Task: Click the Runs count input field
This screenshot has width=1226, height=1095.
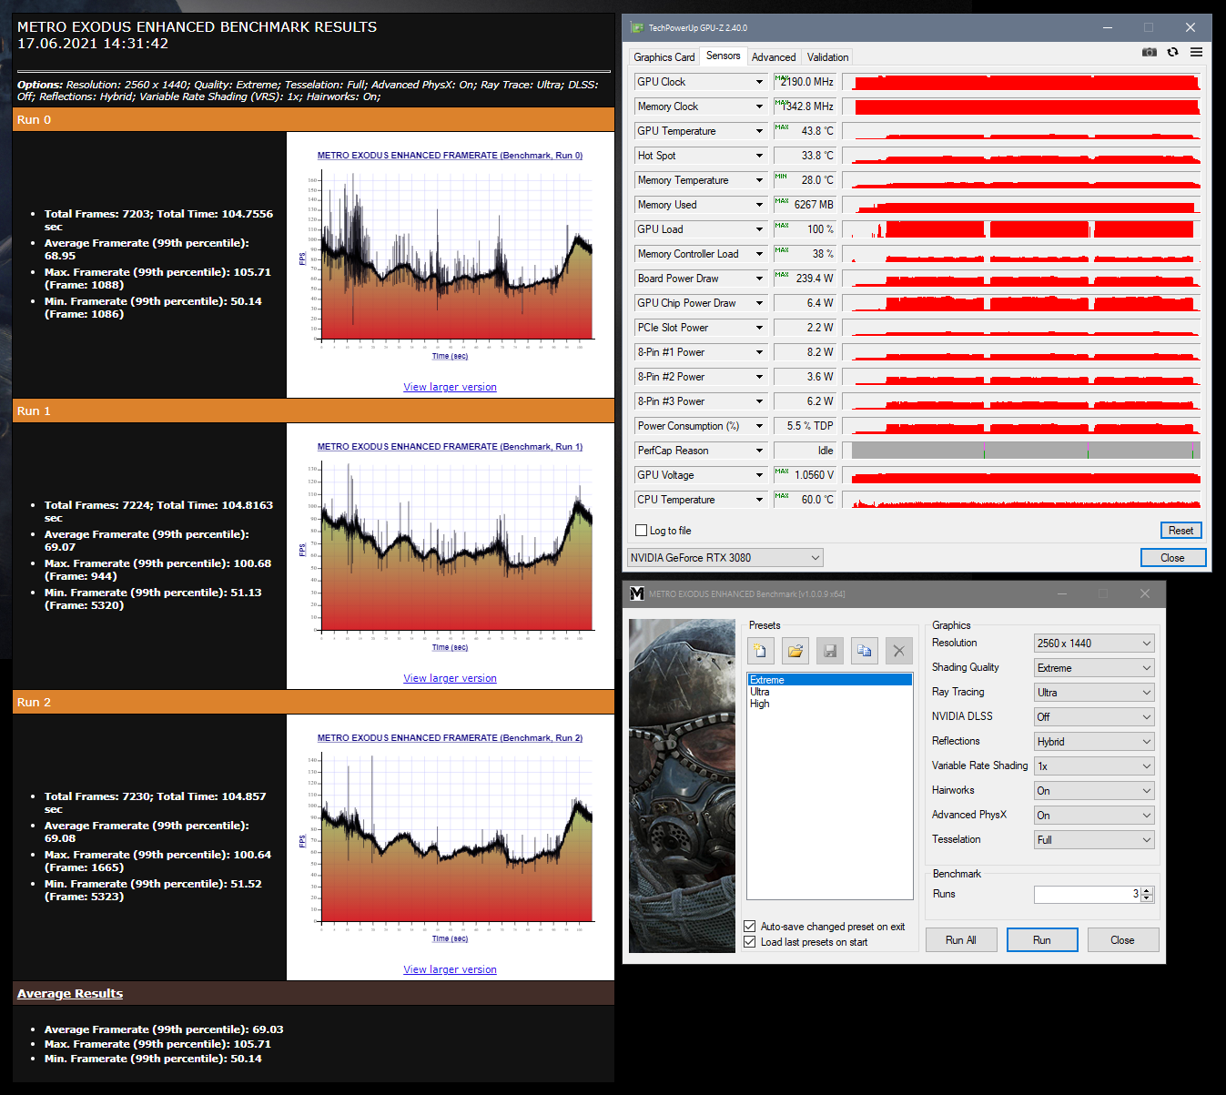Action: click(1088, 894)
